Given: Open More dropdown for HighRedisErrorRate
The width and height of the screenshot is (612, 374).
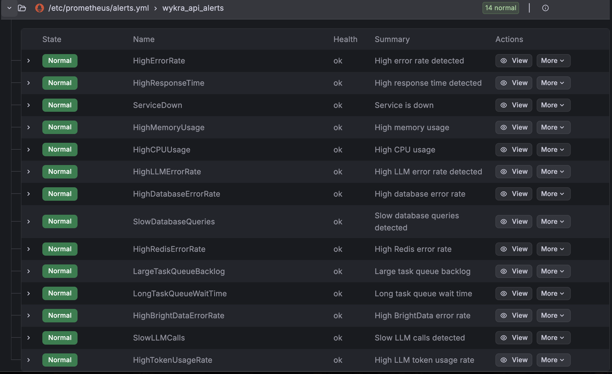Looking at the screenshot, I should 553,249.
